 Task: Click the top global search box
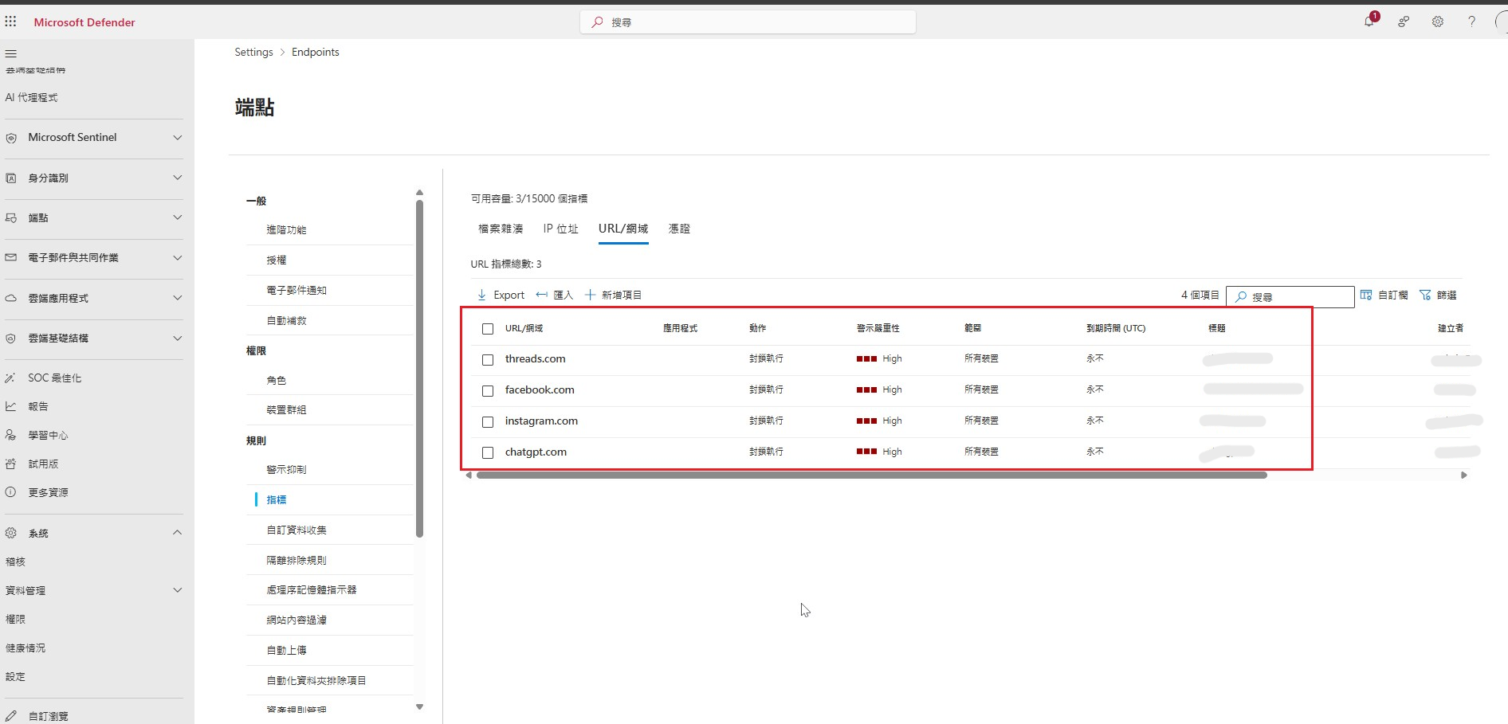pyautogui.click(x=748, y=22)
